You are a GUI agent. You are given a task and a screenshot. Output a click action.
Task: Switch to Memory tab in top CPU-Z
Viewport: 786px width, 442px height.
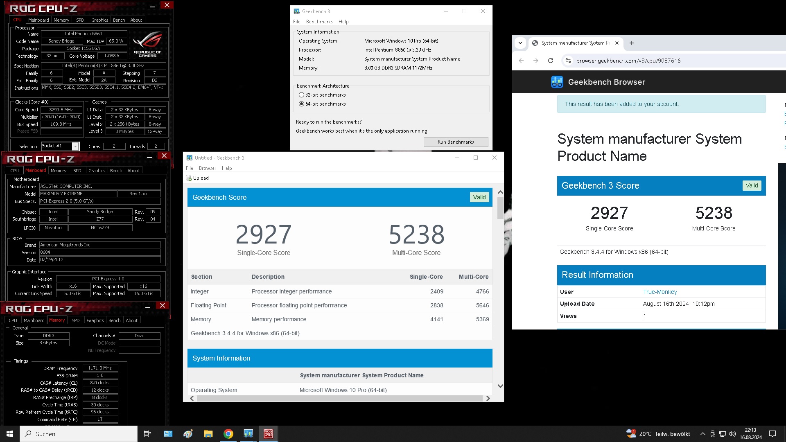click(61, 20)
